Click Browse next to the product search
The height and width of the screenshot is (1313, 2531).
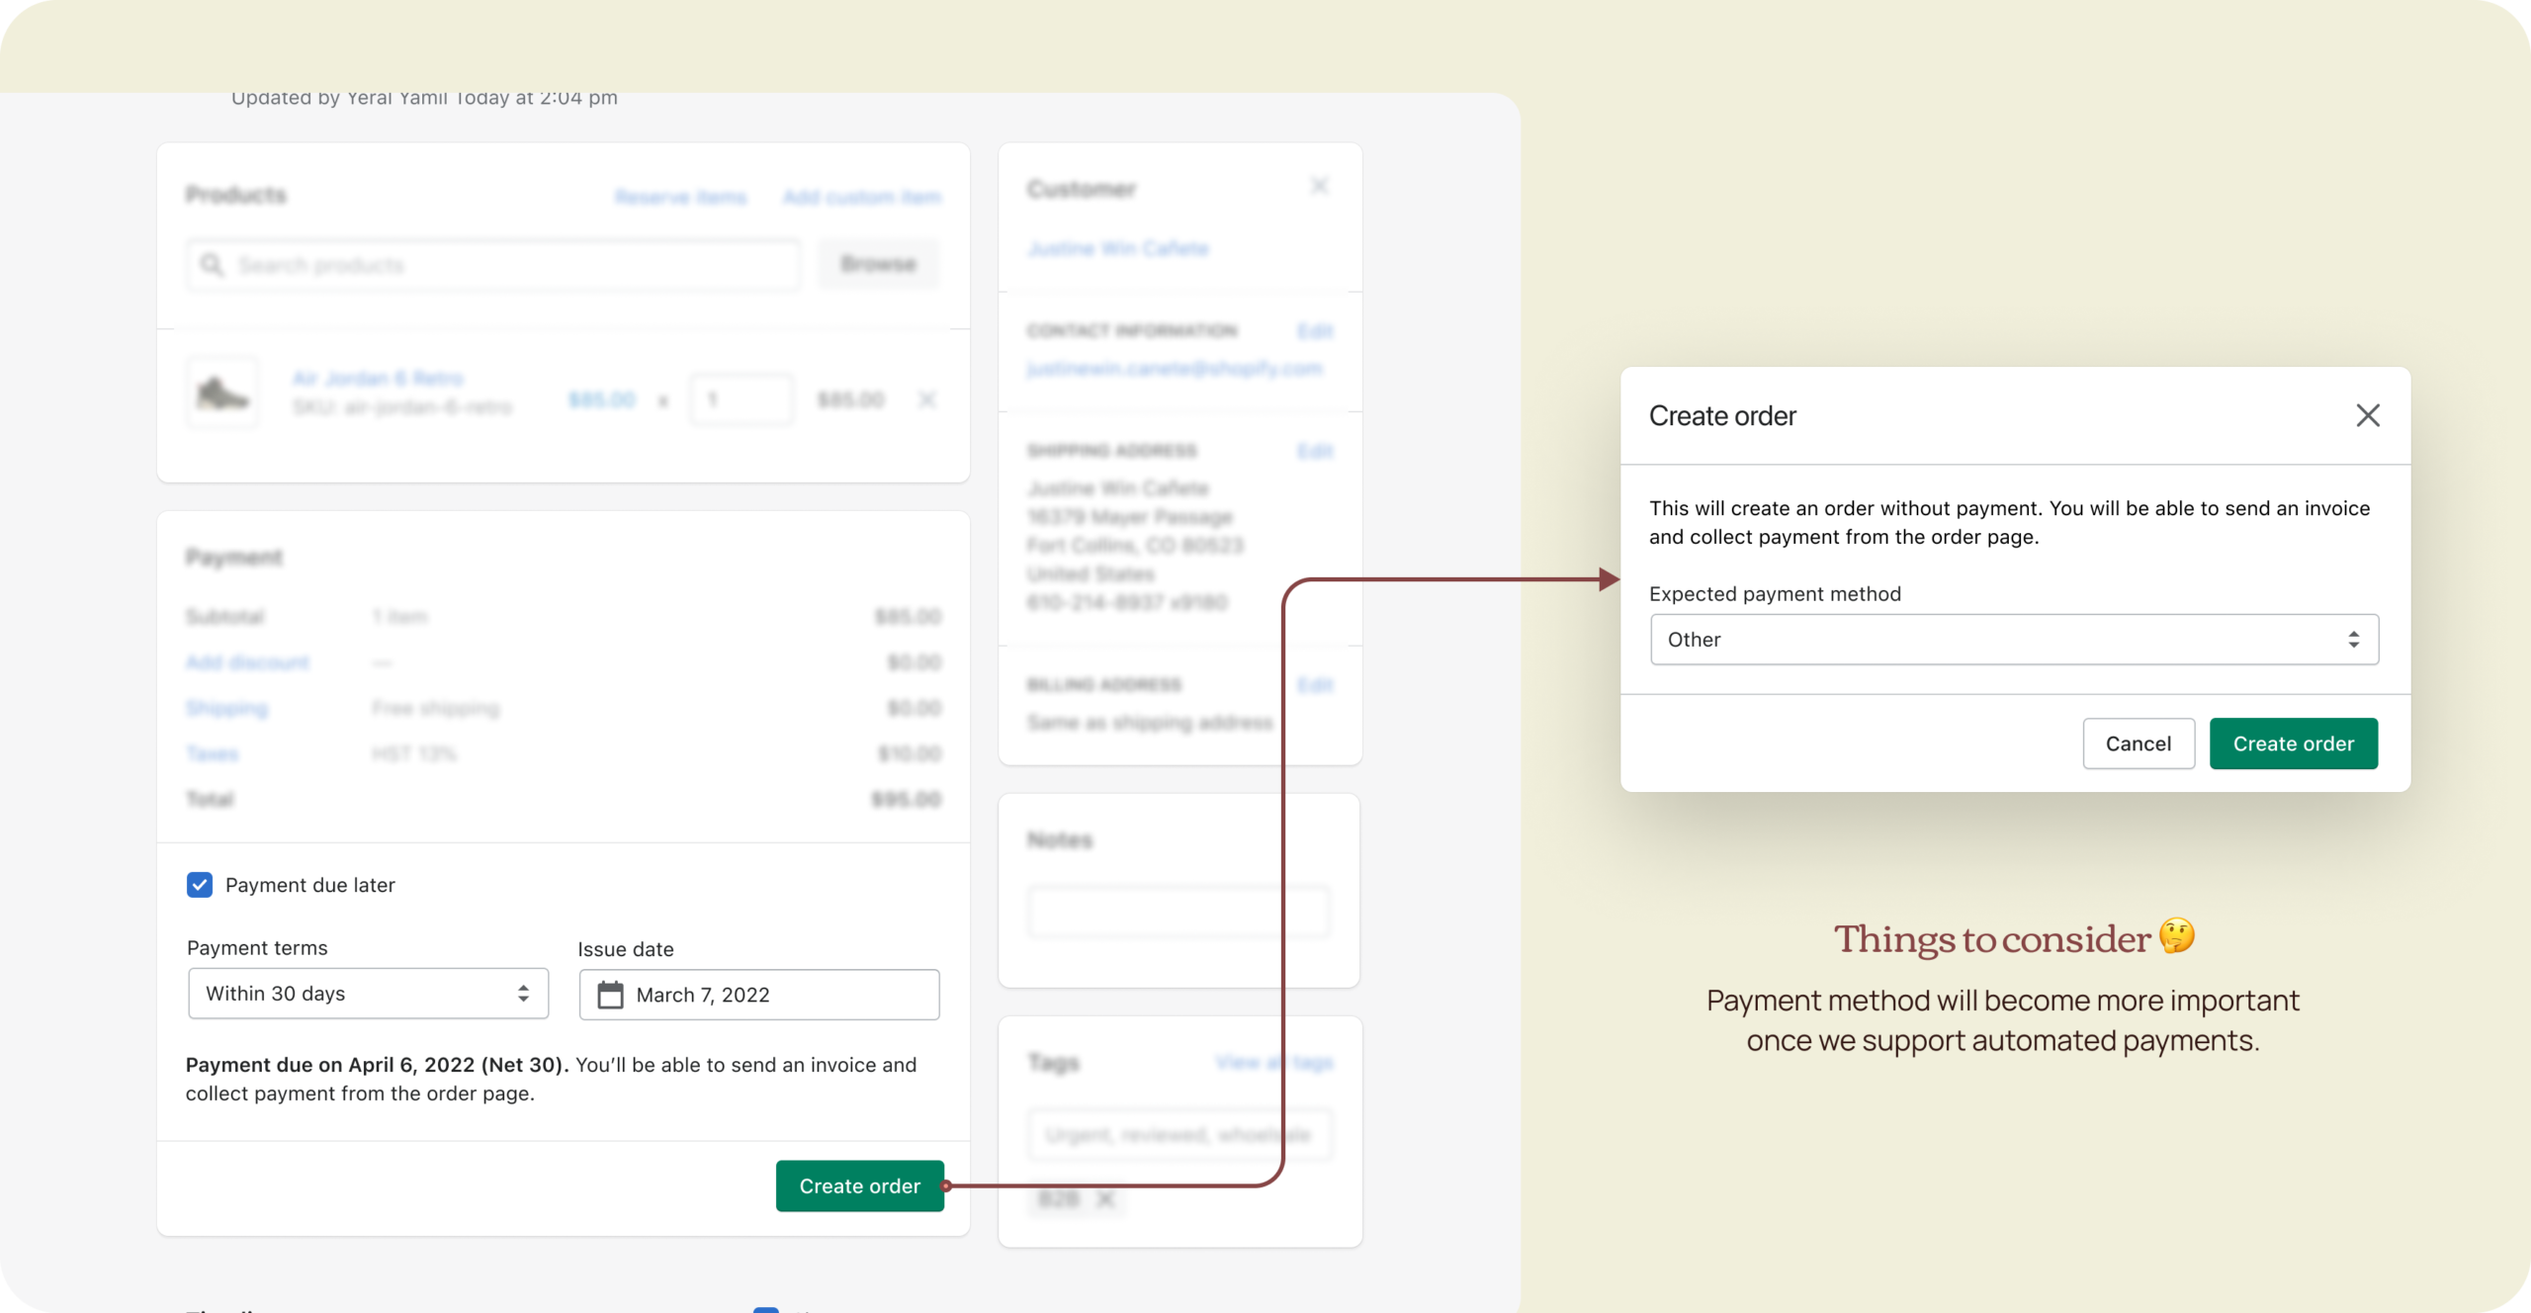[x=878, y=264]
